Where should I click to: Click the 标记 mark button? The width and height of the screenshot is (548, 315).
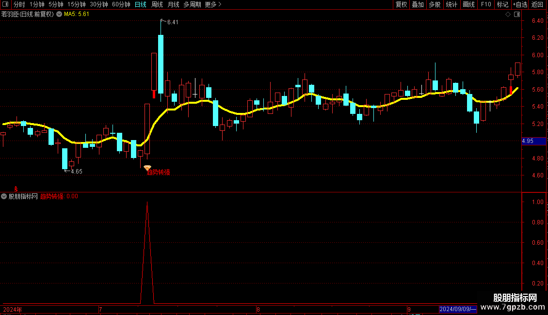tap(502, 4)
